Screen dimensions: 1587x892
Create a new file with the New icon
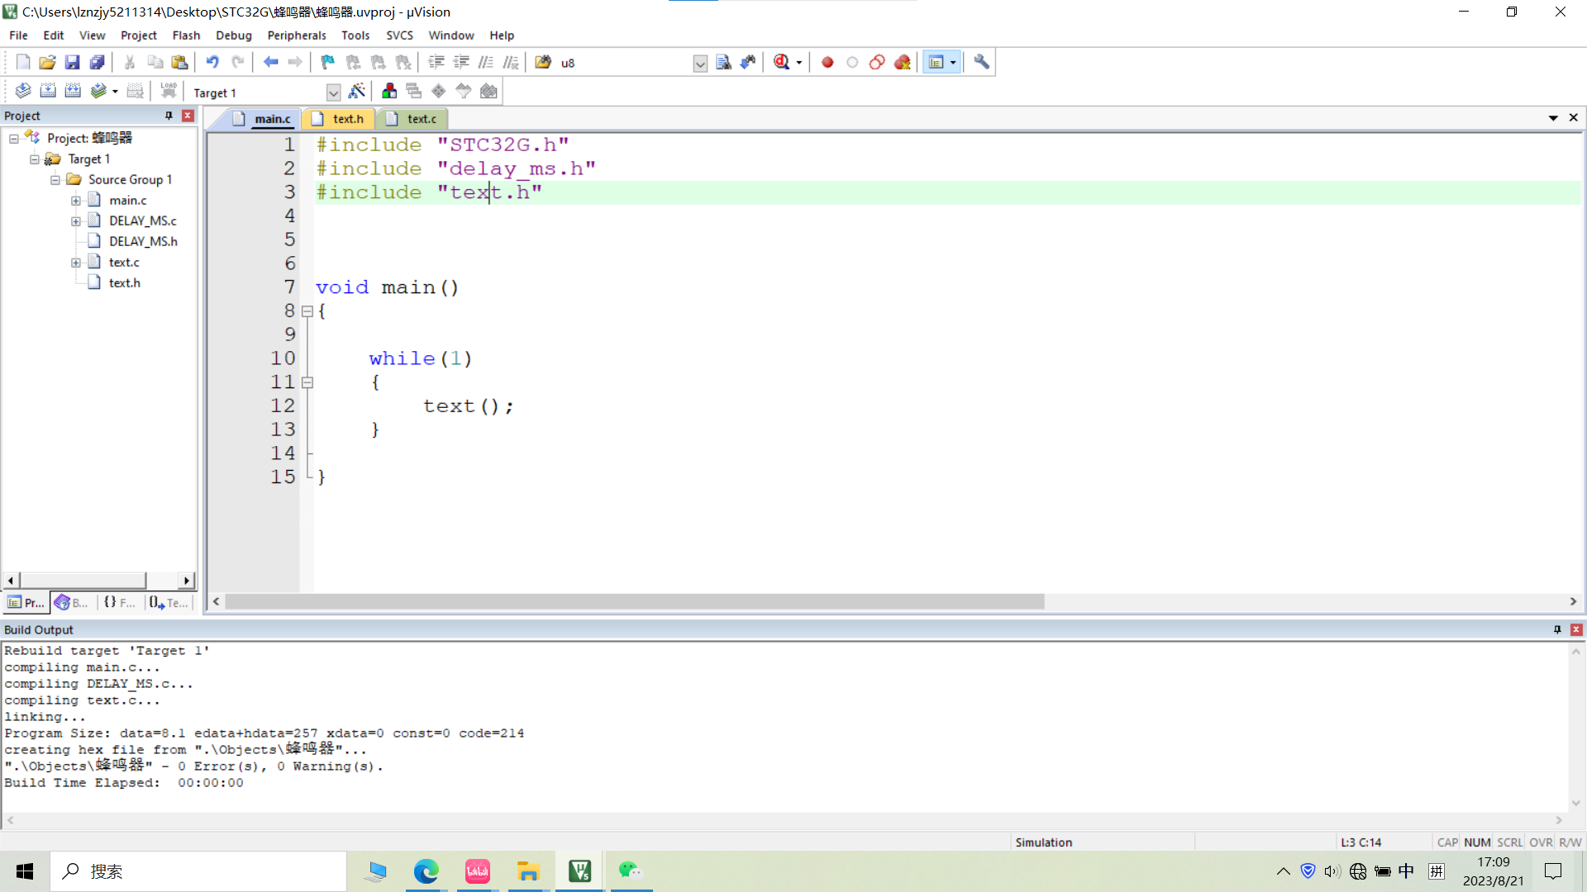(23, 62)
